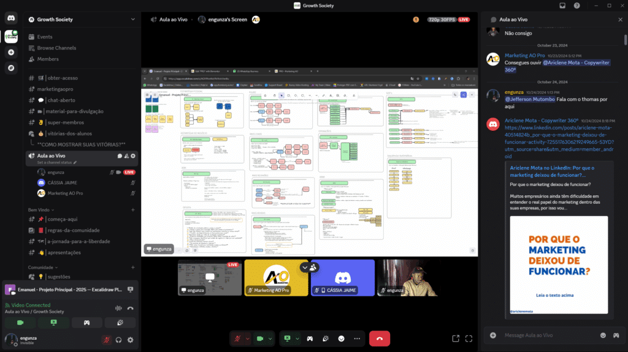Screen dimensions: 628x352
Task: Open User Settings gear icon
Action: click(x=130, y=340)
